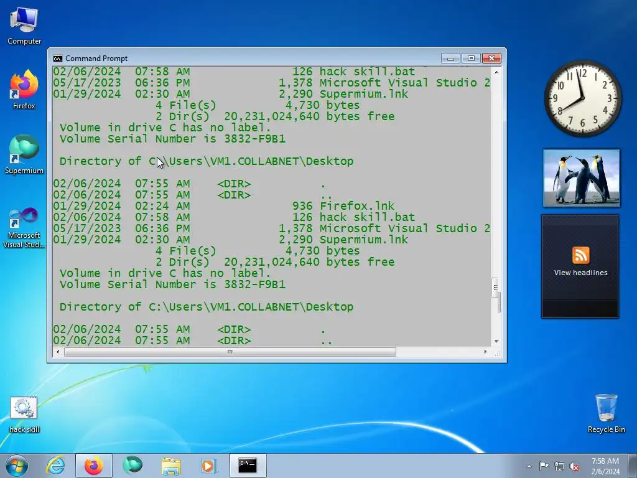Select the Computer desktop icon
Screen dimensions: 637x478
point(24,26)
